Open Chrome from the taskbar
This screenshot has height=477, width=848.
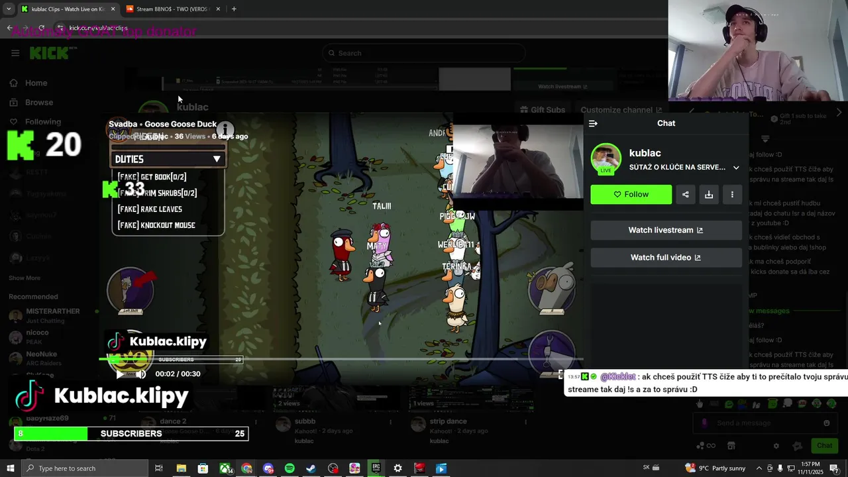point(246,468)
